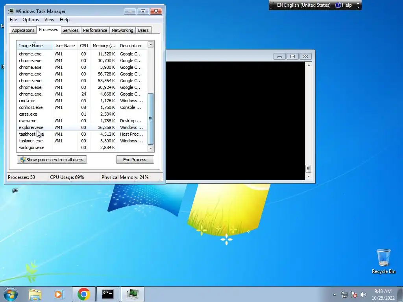Screen dimensions: 403x302
Task: Select chrome.exe using 56,728 K memory
Action: click(x=82, y=74)
